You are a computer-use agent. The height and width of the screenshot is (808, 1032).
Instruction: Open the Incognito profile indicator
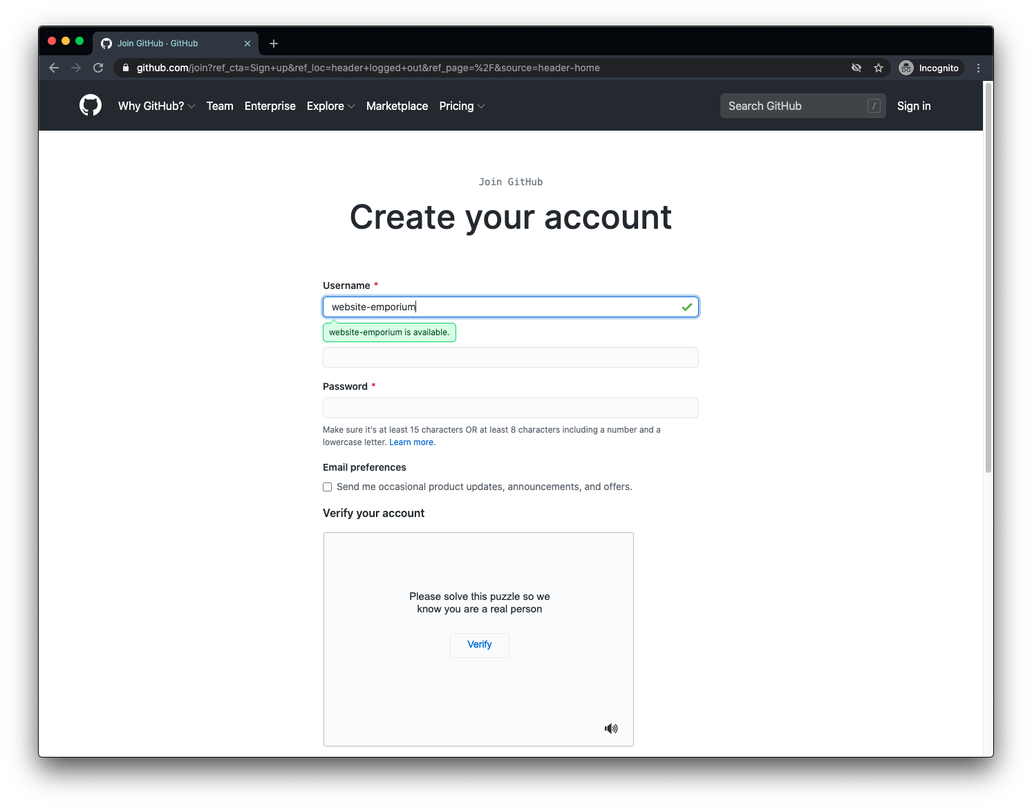click(x=930, y=68)
